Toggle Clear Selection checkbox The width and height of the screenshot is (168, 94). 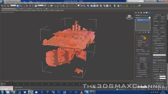tap(154, 57)
